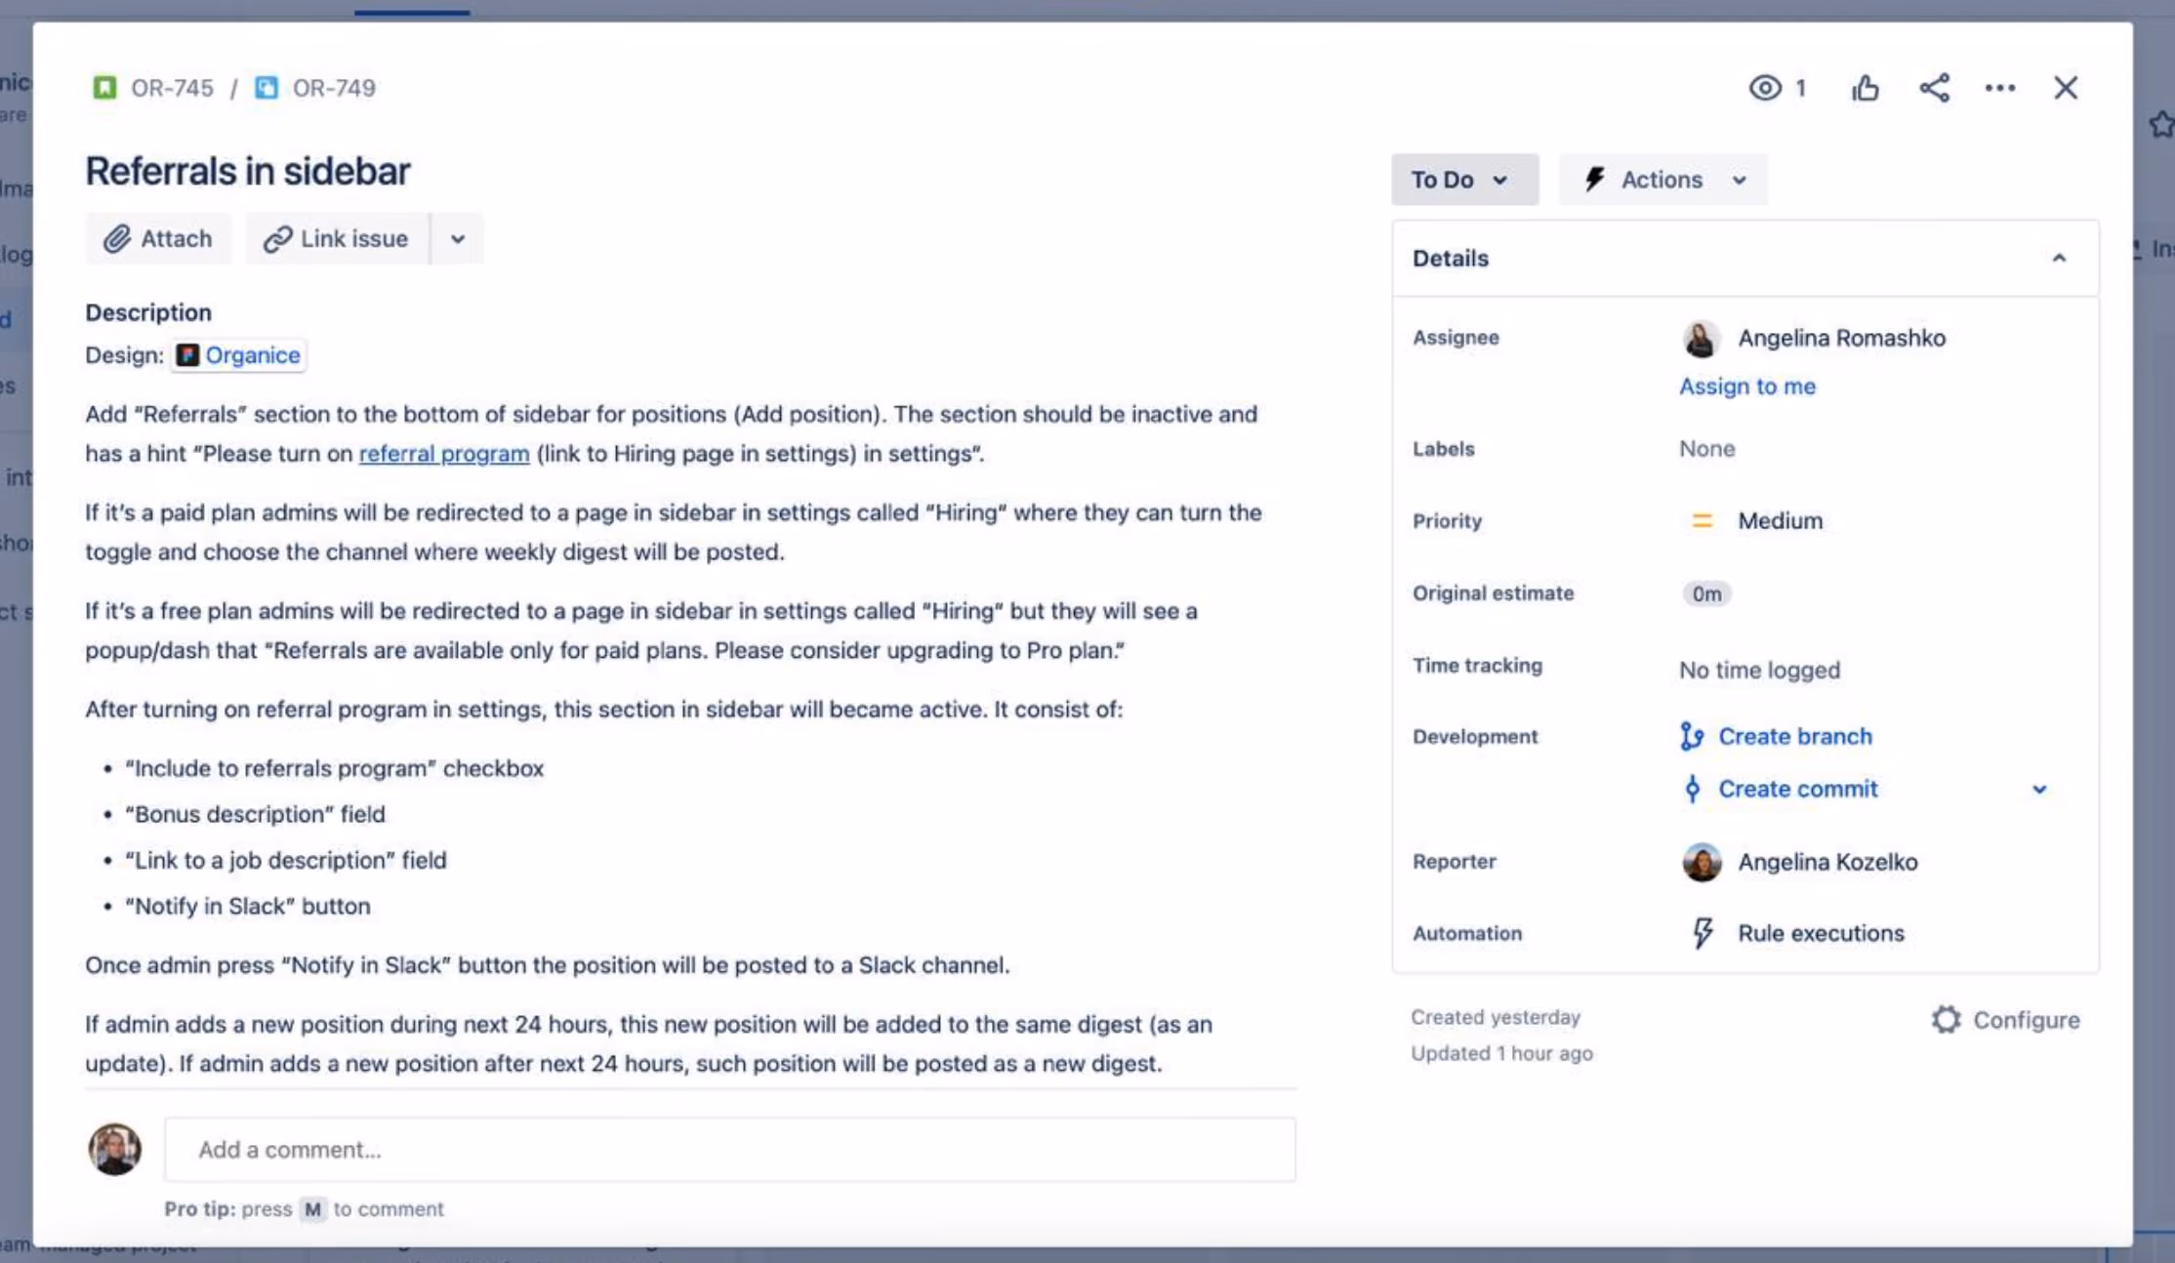The height and width of the screenshot is (1263, 2175).
Task: Click Angelina Romashko's assignee avatar
Action: [x=1701, y=339]
